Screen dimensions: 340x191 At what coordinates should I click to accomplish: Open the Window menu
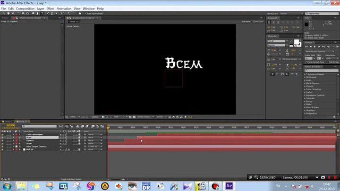[89, 8]
